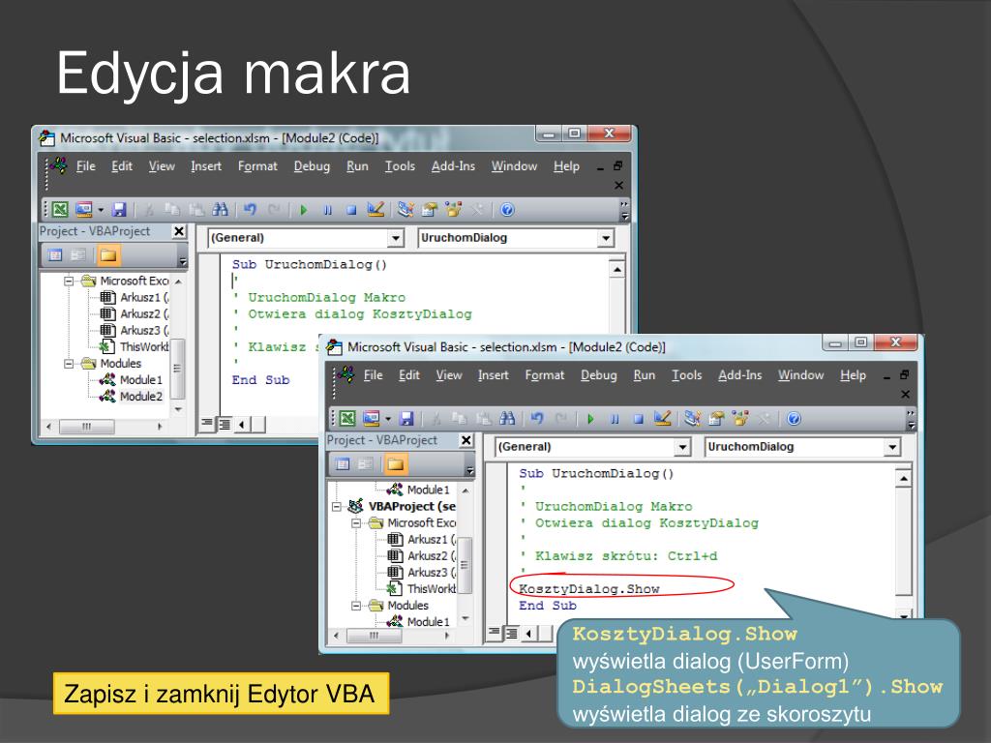Collapse VBAProject node in front window tree
The image size is (991, 743).
click(x=337, y=506)
